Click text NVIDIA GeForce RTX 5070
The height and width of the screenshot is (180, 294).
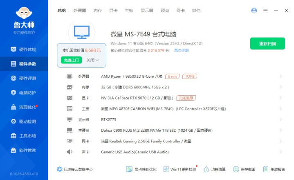tap(124, 98)
